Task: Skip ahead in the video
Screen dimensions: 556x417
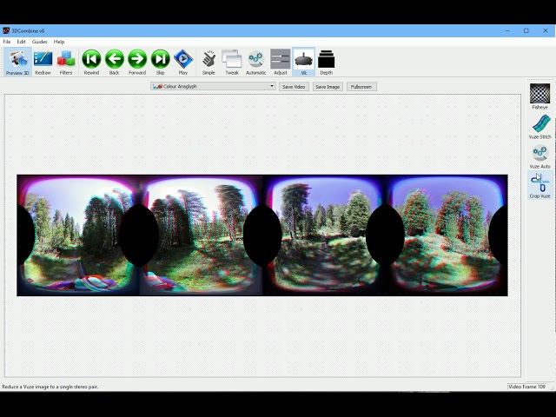Action: coord(160,62)
